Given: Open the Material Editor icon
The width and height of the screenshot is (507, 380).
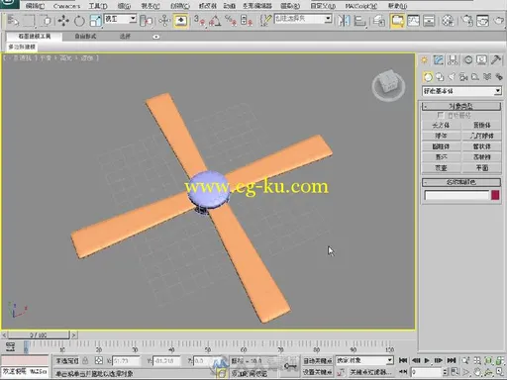Looking at the screenshot, I should point(448,21).
